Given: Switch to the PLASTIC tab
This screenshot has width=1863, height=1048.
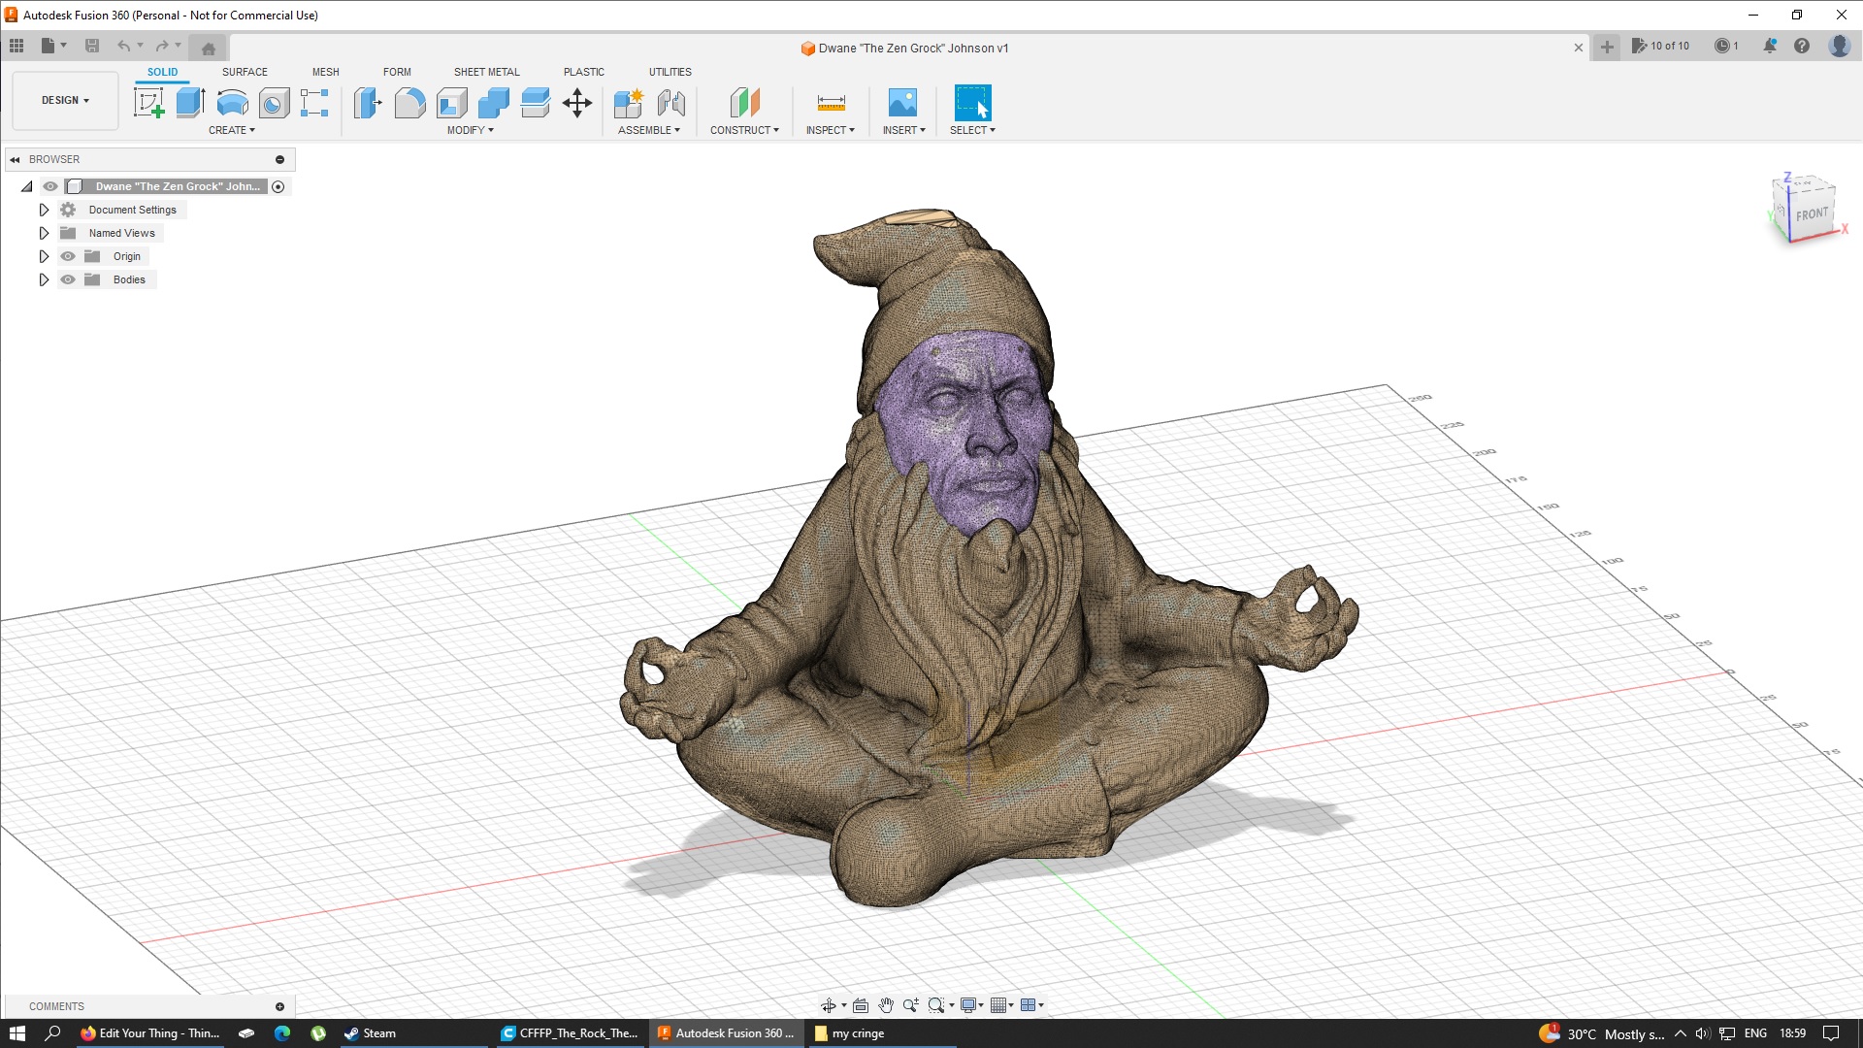Looking at the screenshot, I should [x=584, y=72].
